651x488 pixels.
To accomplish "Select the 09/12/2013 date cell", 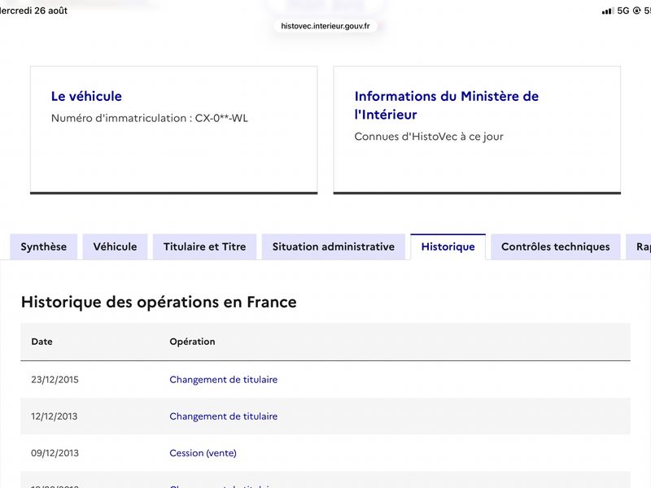I will (55, 453).
